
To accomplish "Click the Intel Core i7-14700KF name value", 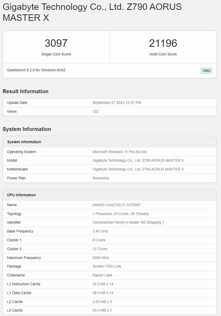I will [117, 205].
